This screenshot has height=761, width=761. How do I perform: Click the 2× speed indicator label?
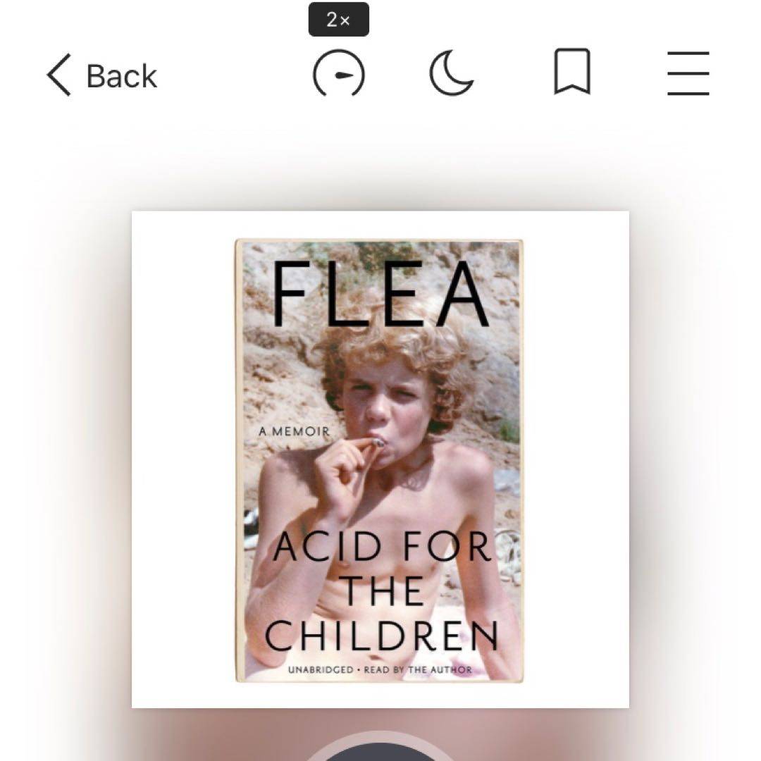tap(339, 20)
